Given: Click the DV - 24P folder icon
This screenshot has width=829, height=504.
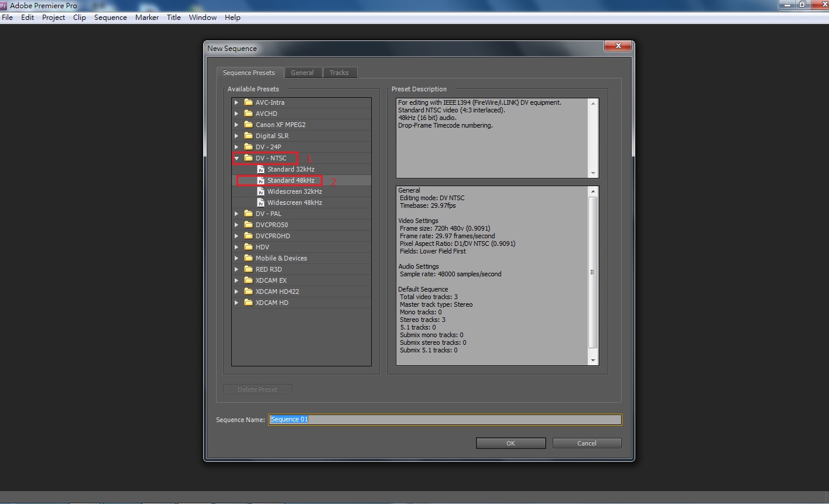Looking at the screenshot, I should pos(249,147).
